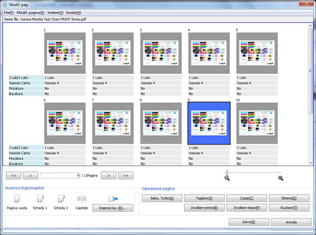Image resolution: width=316 pixels, height=235 pixels.
Task: Select page 8 thumbnail
Action: (x=161, y=123)
